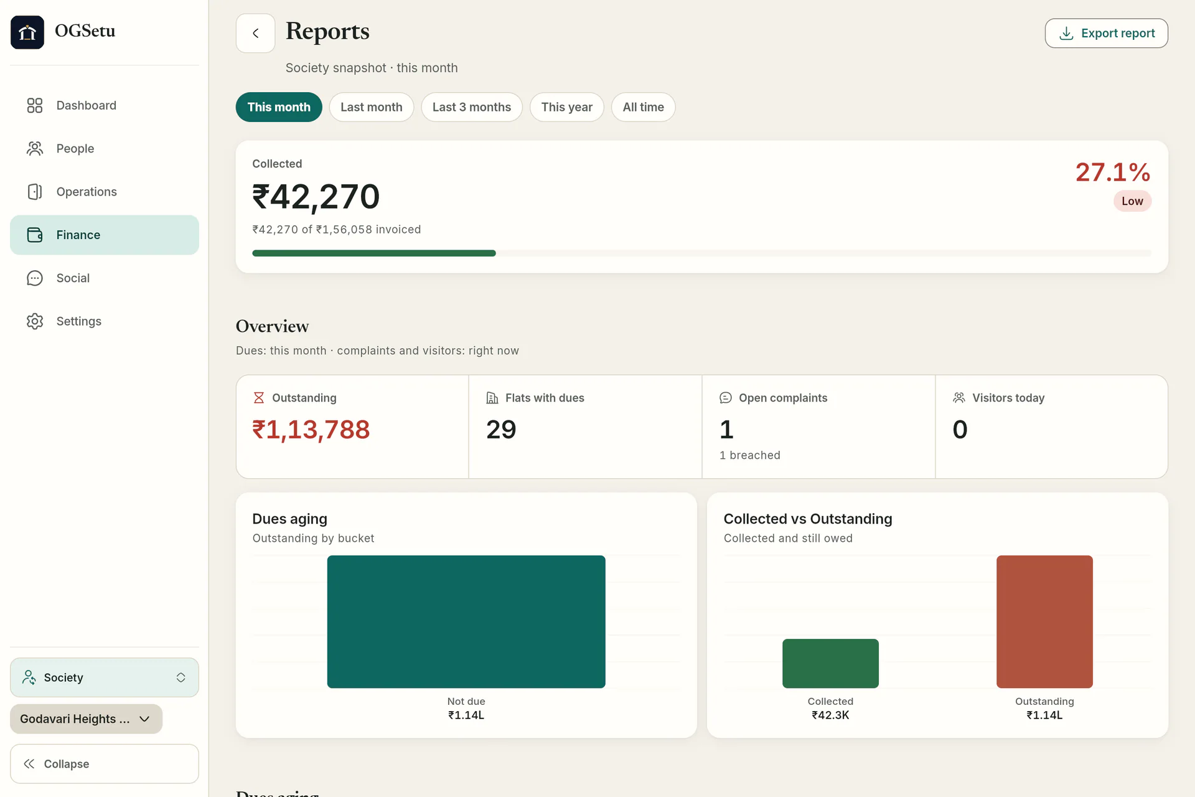The height and width of the screenshot is (797, 1195).
Task: Open the Open complaints card
Action: click(818, 427)
